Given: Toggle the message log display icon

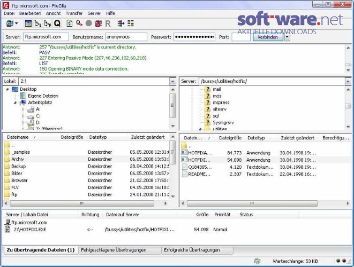Looking at the screenshot, I should (28, 23).
